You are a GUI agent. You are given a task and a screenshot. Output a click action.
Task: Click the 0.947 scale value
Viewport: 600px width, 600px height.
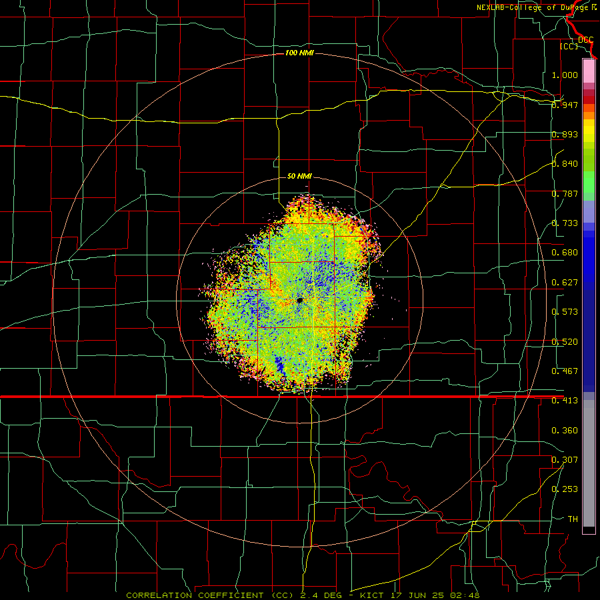pos(565,105)
